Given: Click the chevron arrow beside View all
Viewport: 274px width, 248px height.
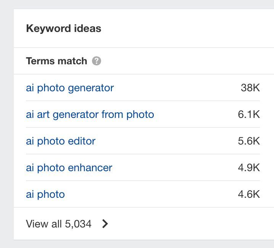Looking at the screenshot, I should click(105, 224).
